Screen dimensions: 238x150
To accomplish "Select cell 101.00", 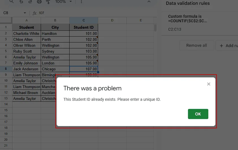I will (84, 33).
